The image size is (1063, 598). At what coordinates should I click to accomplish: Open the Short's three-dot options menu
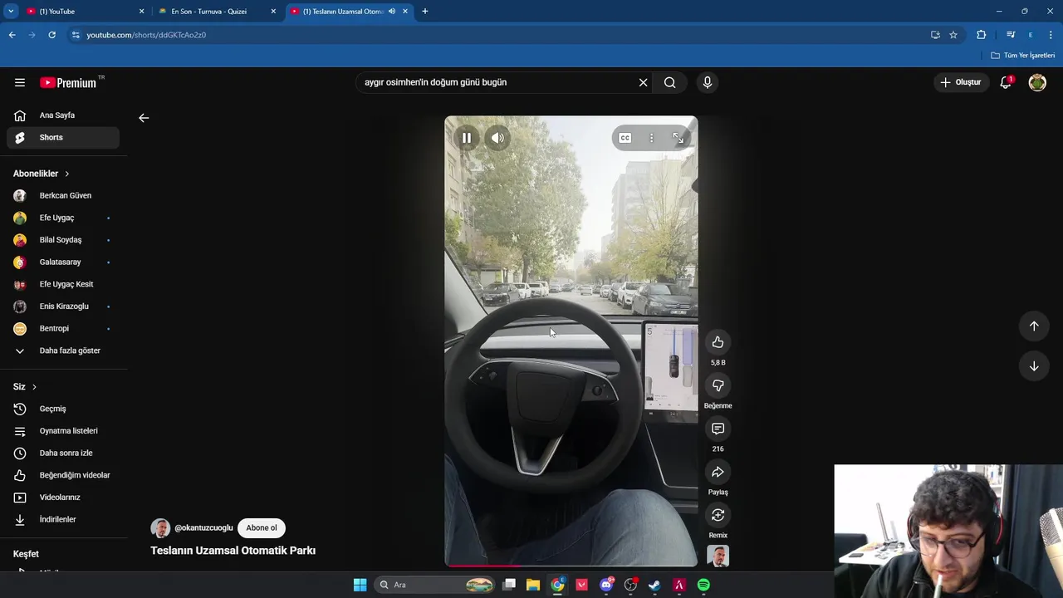[x=651, y=138]
